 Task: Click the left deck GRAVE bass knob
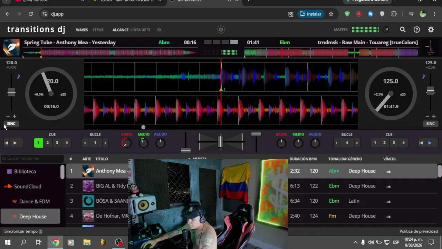click(x=126, y=143)
